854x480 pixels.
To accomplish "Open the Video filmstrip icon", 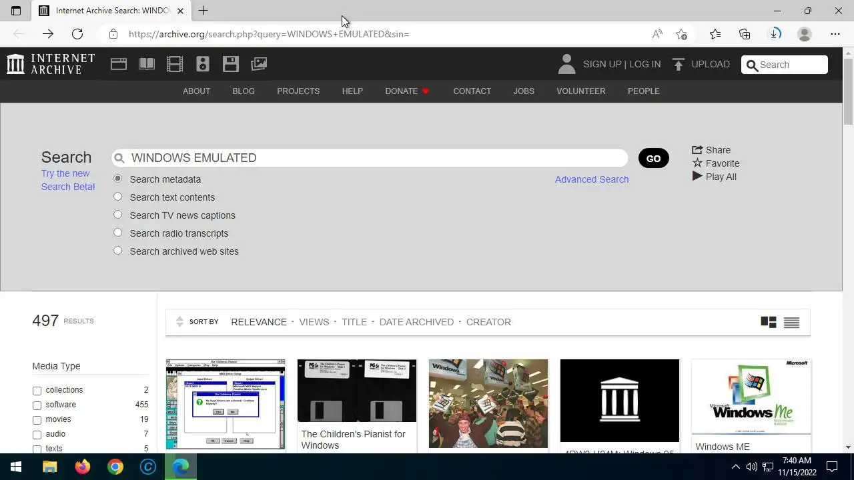I will (x=175, y=64).
